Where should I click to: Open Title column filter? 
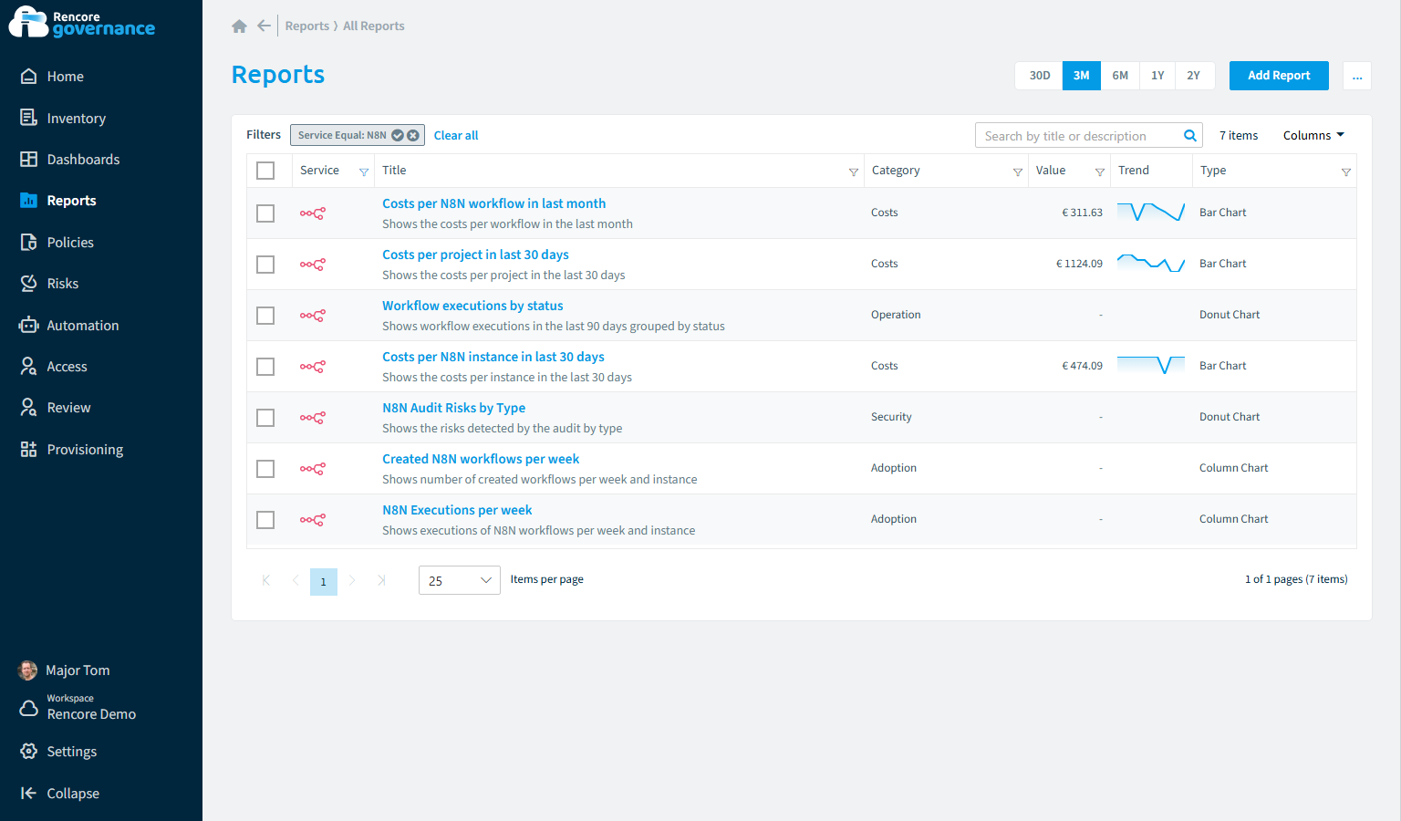coord(854,171)
